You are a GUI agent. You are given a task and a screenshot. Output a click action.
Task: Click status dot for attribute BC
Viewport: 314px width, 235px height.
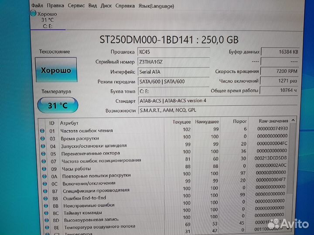click(47, 213)
